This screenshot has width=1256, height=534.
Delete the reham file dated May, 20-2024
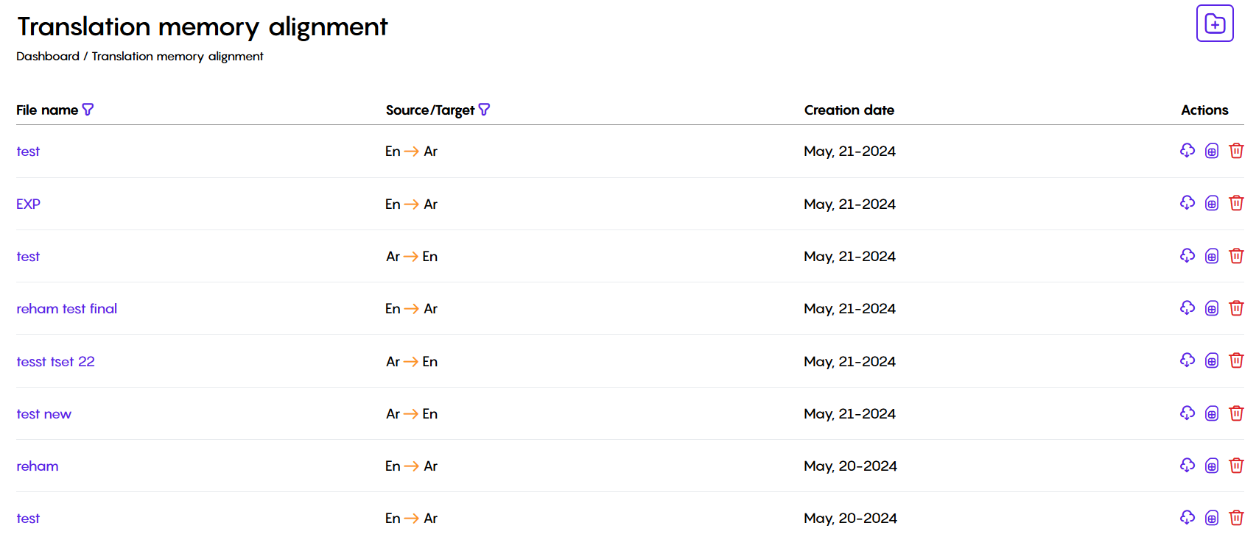1236,466
